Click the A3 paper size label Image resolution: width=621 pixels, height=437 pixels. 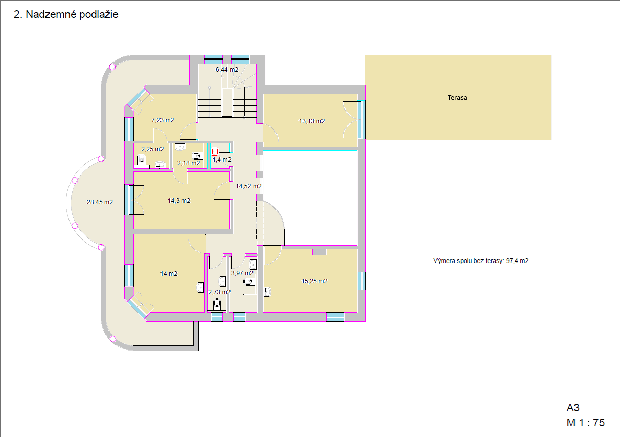click(573, 408)
